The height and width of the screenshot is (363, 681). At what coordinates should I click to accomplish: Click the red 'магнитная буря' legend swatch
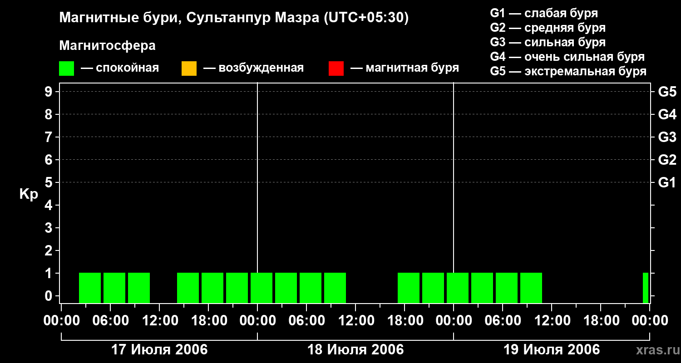(x=336, y=69)
